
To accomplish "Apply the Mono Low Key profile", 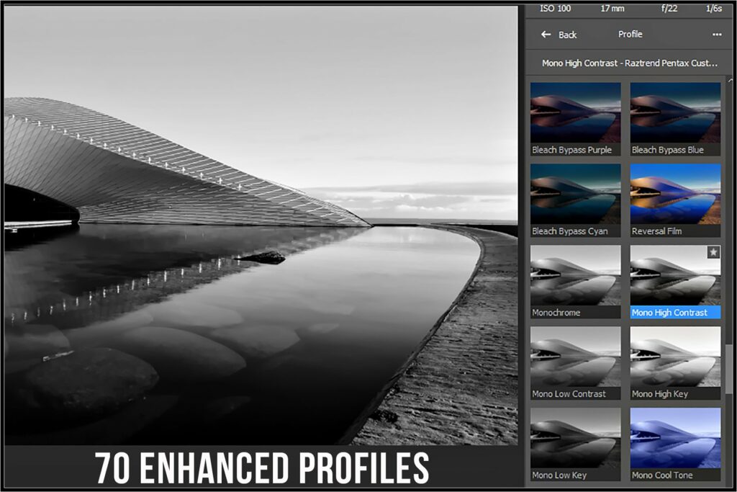I will point(574,442).
